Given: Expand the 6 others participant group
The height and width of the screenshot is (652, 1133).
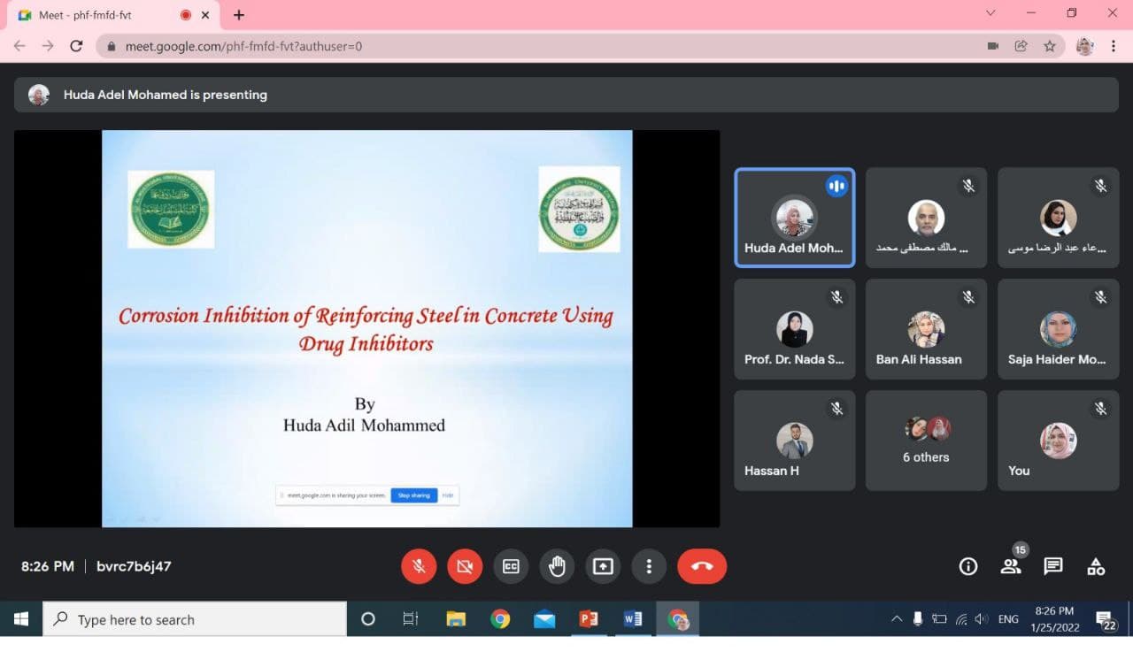Looking at the screenshot, I should pos(925,440).
